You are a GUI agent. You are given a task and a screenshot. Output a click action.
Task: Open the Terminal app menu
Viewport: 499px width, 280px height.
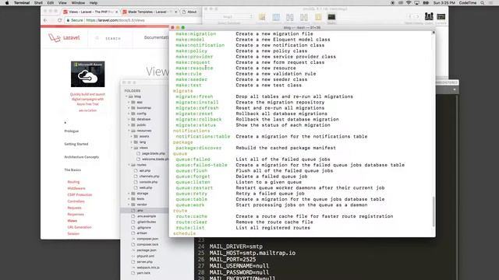click(22, 3)
